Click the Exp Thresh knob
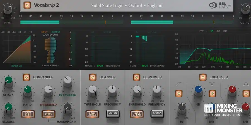 (67, 81)
